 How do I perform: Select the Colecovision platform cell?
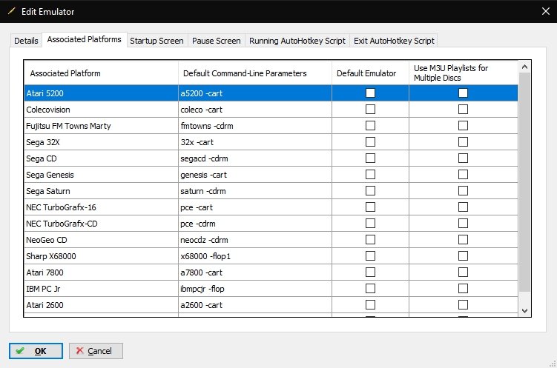102,110
